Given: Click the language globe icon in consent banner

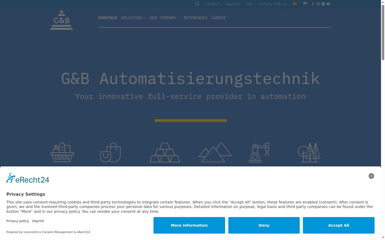Looking at the screenshot, I should (371, 176).
